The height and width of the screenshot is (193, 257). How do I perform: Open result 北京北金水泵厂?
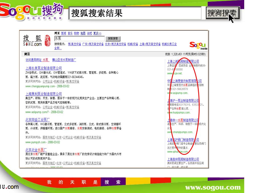[x=36, y=150]
